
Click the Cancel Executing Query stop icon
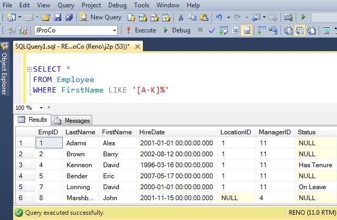[x=200, y=30]
